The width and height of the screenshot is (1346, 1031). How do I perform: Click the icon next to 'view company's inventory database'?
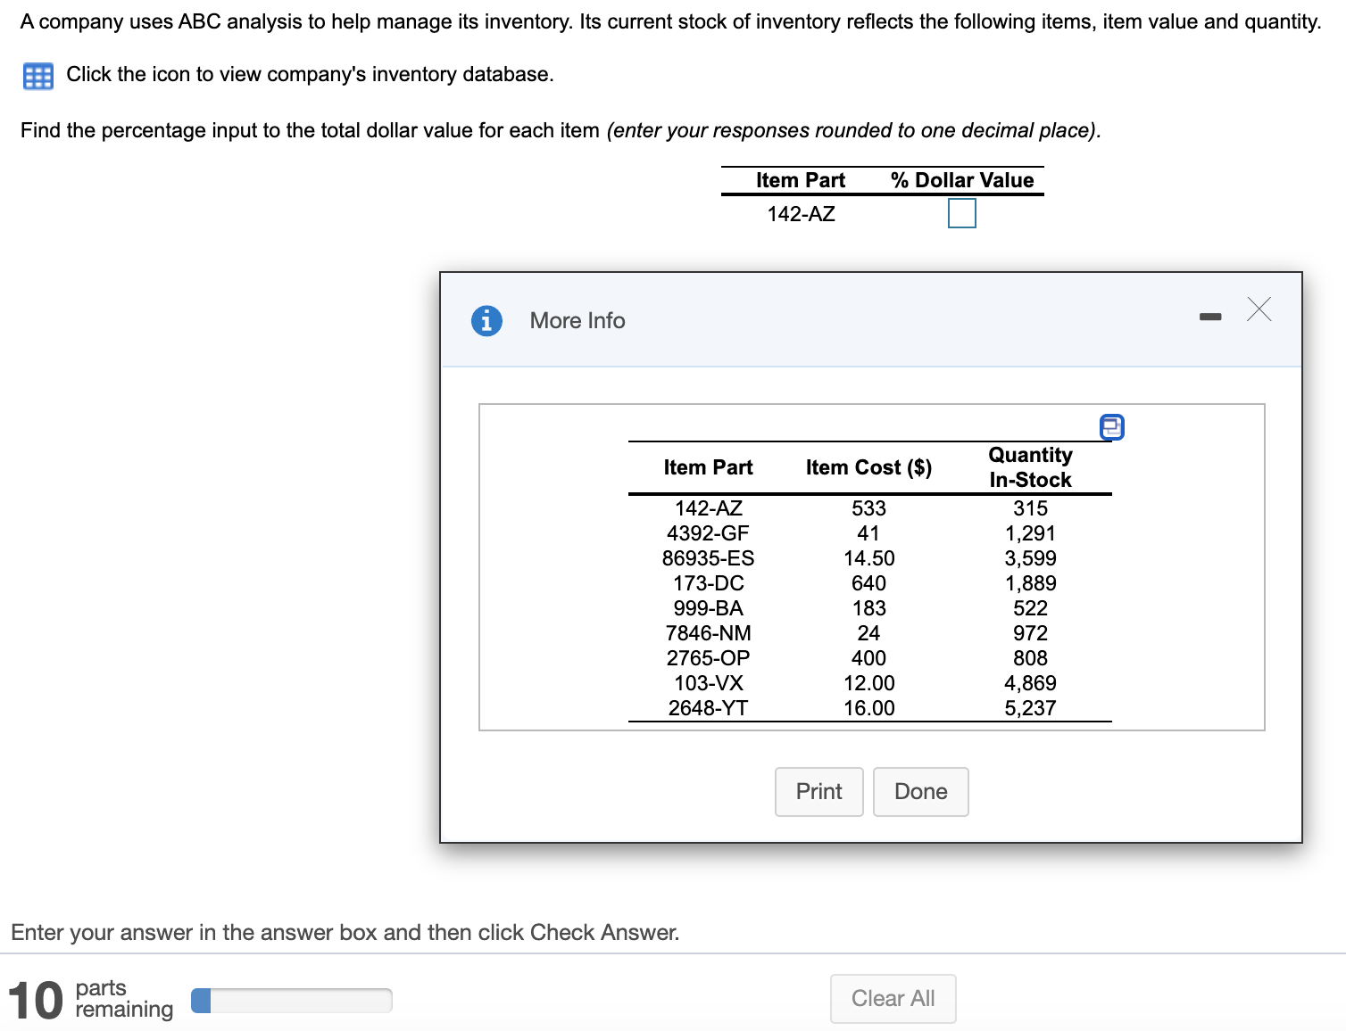point(37,76)
